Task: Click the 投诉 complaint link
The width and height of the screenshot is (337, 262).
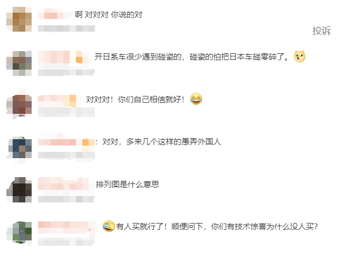Action: click(x=322, y=31)
